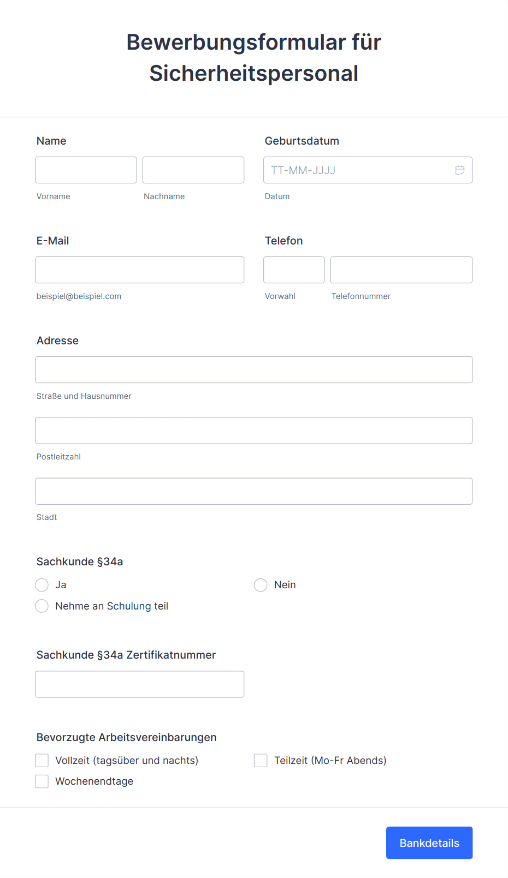Image resolution: width=508 pixels, height=878 pixels.
Task: Click the Vorwahl field
Action: point(294,270)
